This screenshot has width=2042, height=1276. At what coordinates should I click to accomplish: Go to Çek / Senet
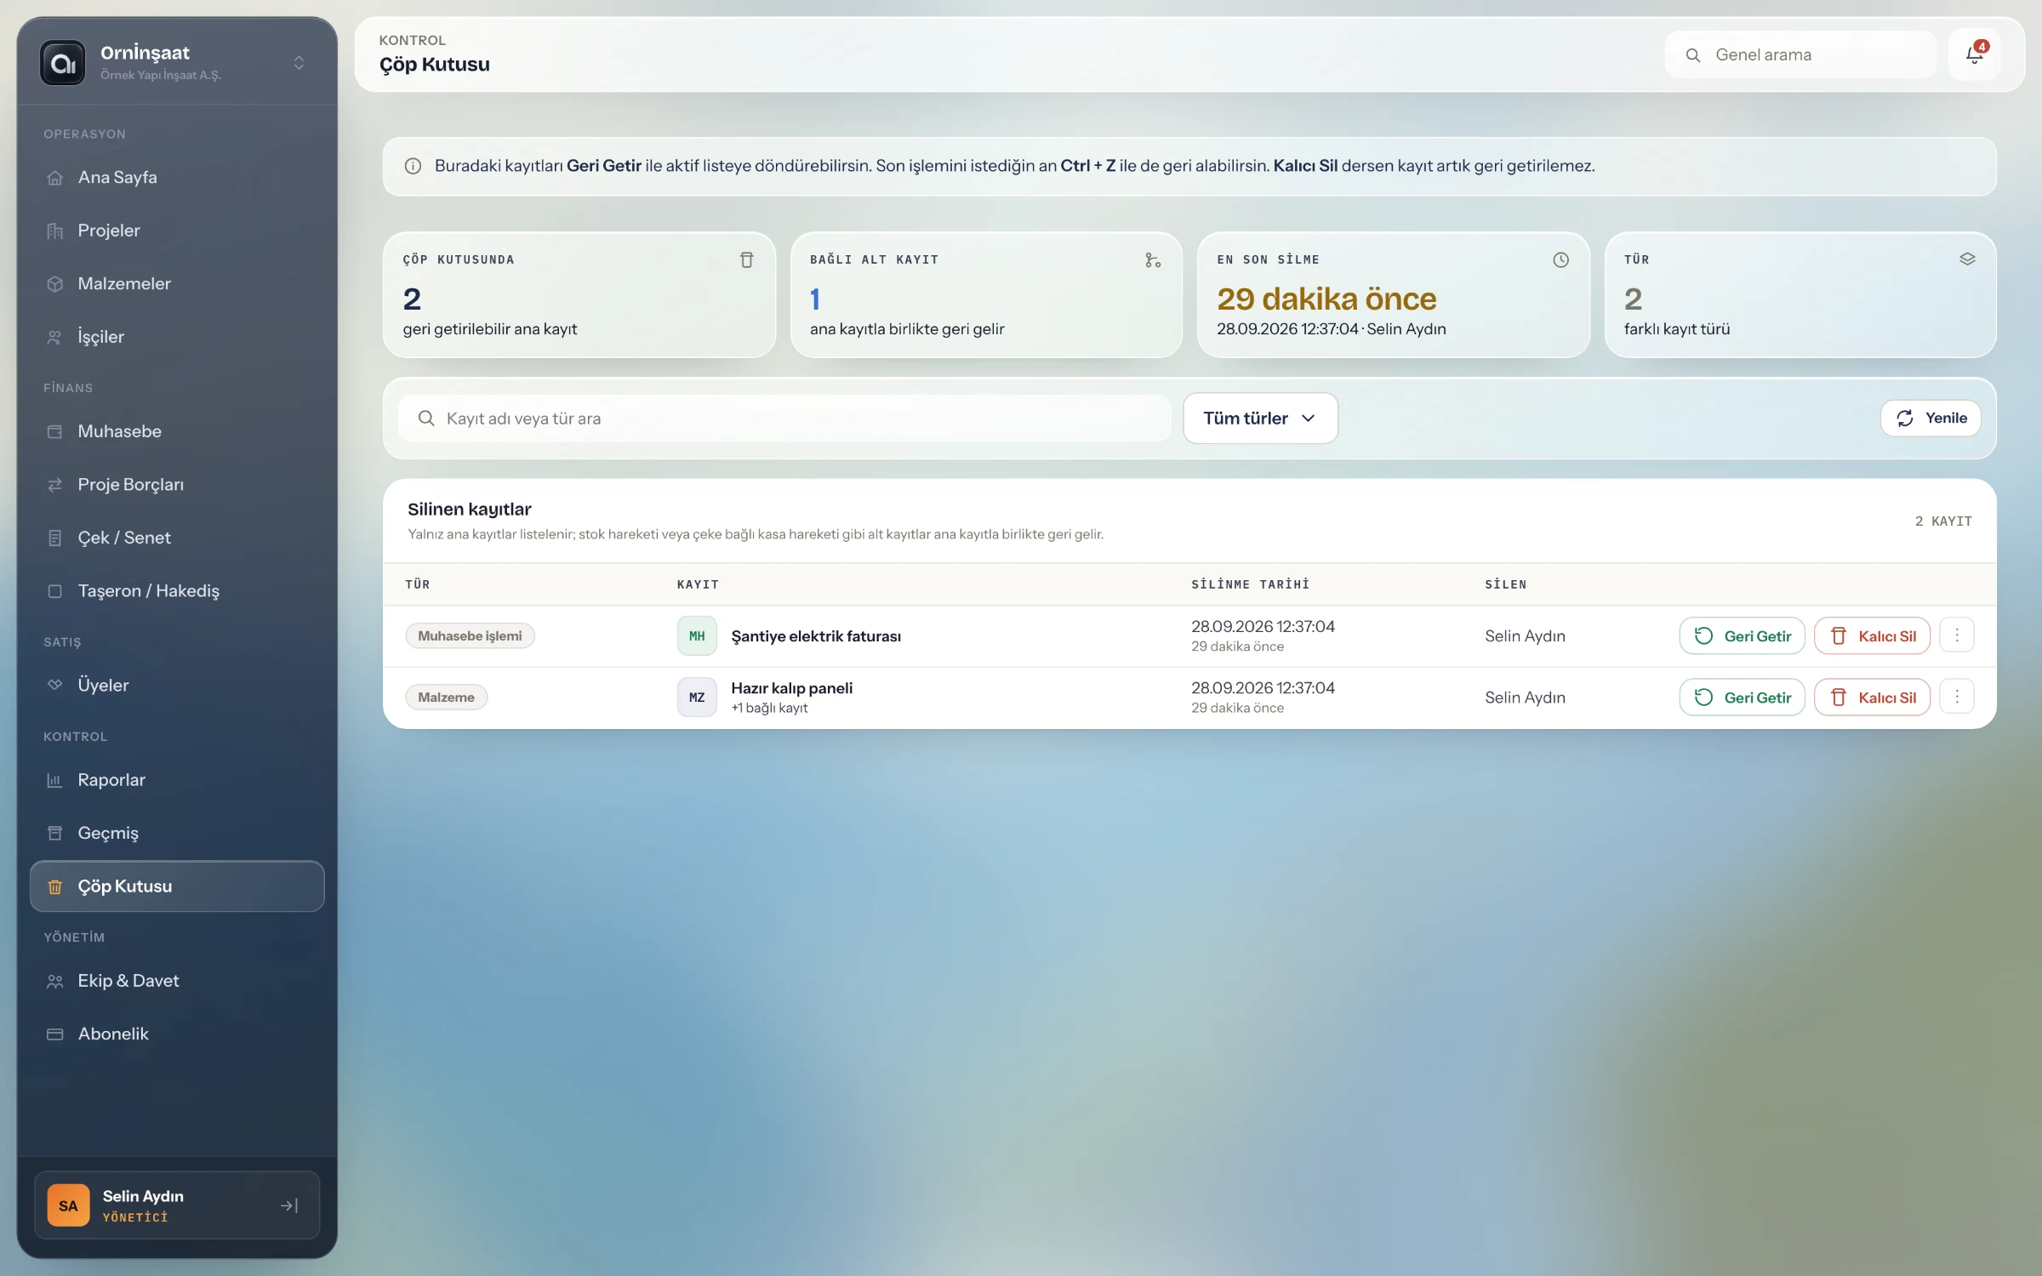tap(177, 538)
